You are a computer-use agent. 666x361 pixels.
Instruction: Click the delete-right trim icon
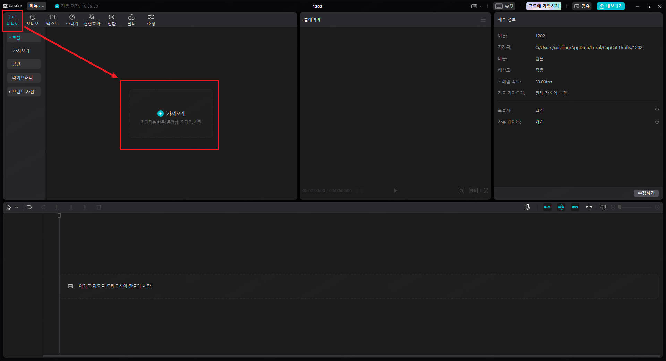[x=85, y=207]
